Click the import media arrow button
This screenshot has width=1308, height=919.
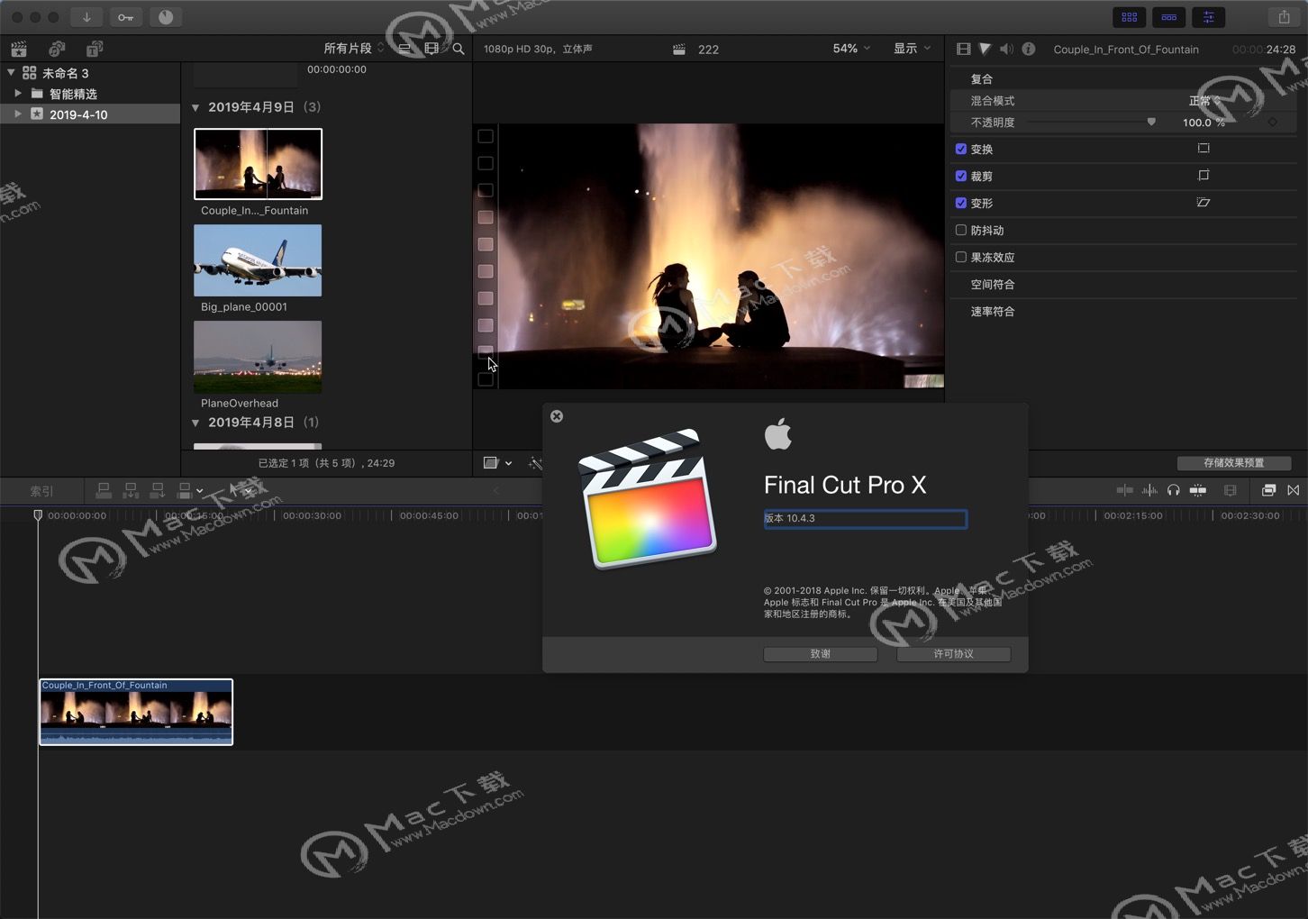pyautogui.click(x=86, y=17)
